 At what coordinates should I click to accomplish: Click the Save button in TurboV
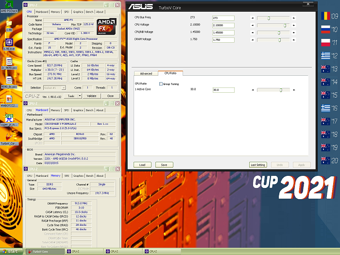click(x=164, y=165)
